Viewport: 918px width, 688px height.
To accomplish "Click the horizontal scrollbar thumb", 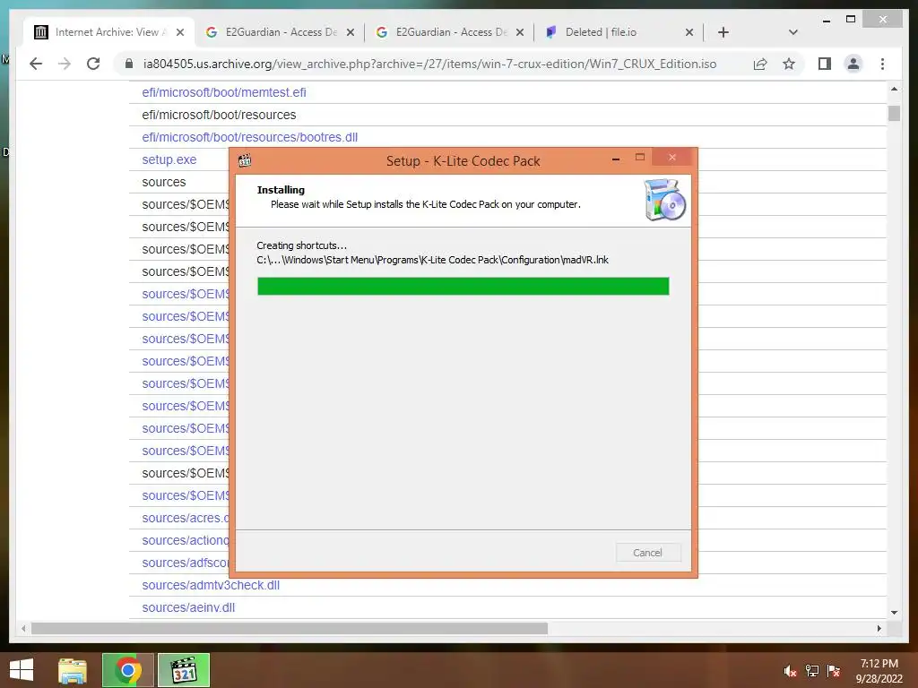I will 290,628.
